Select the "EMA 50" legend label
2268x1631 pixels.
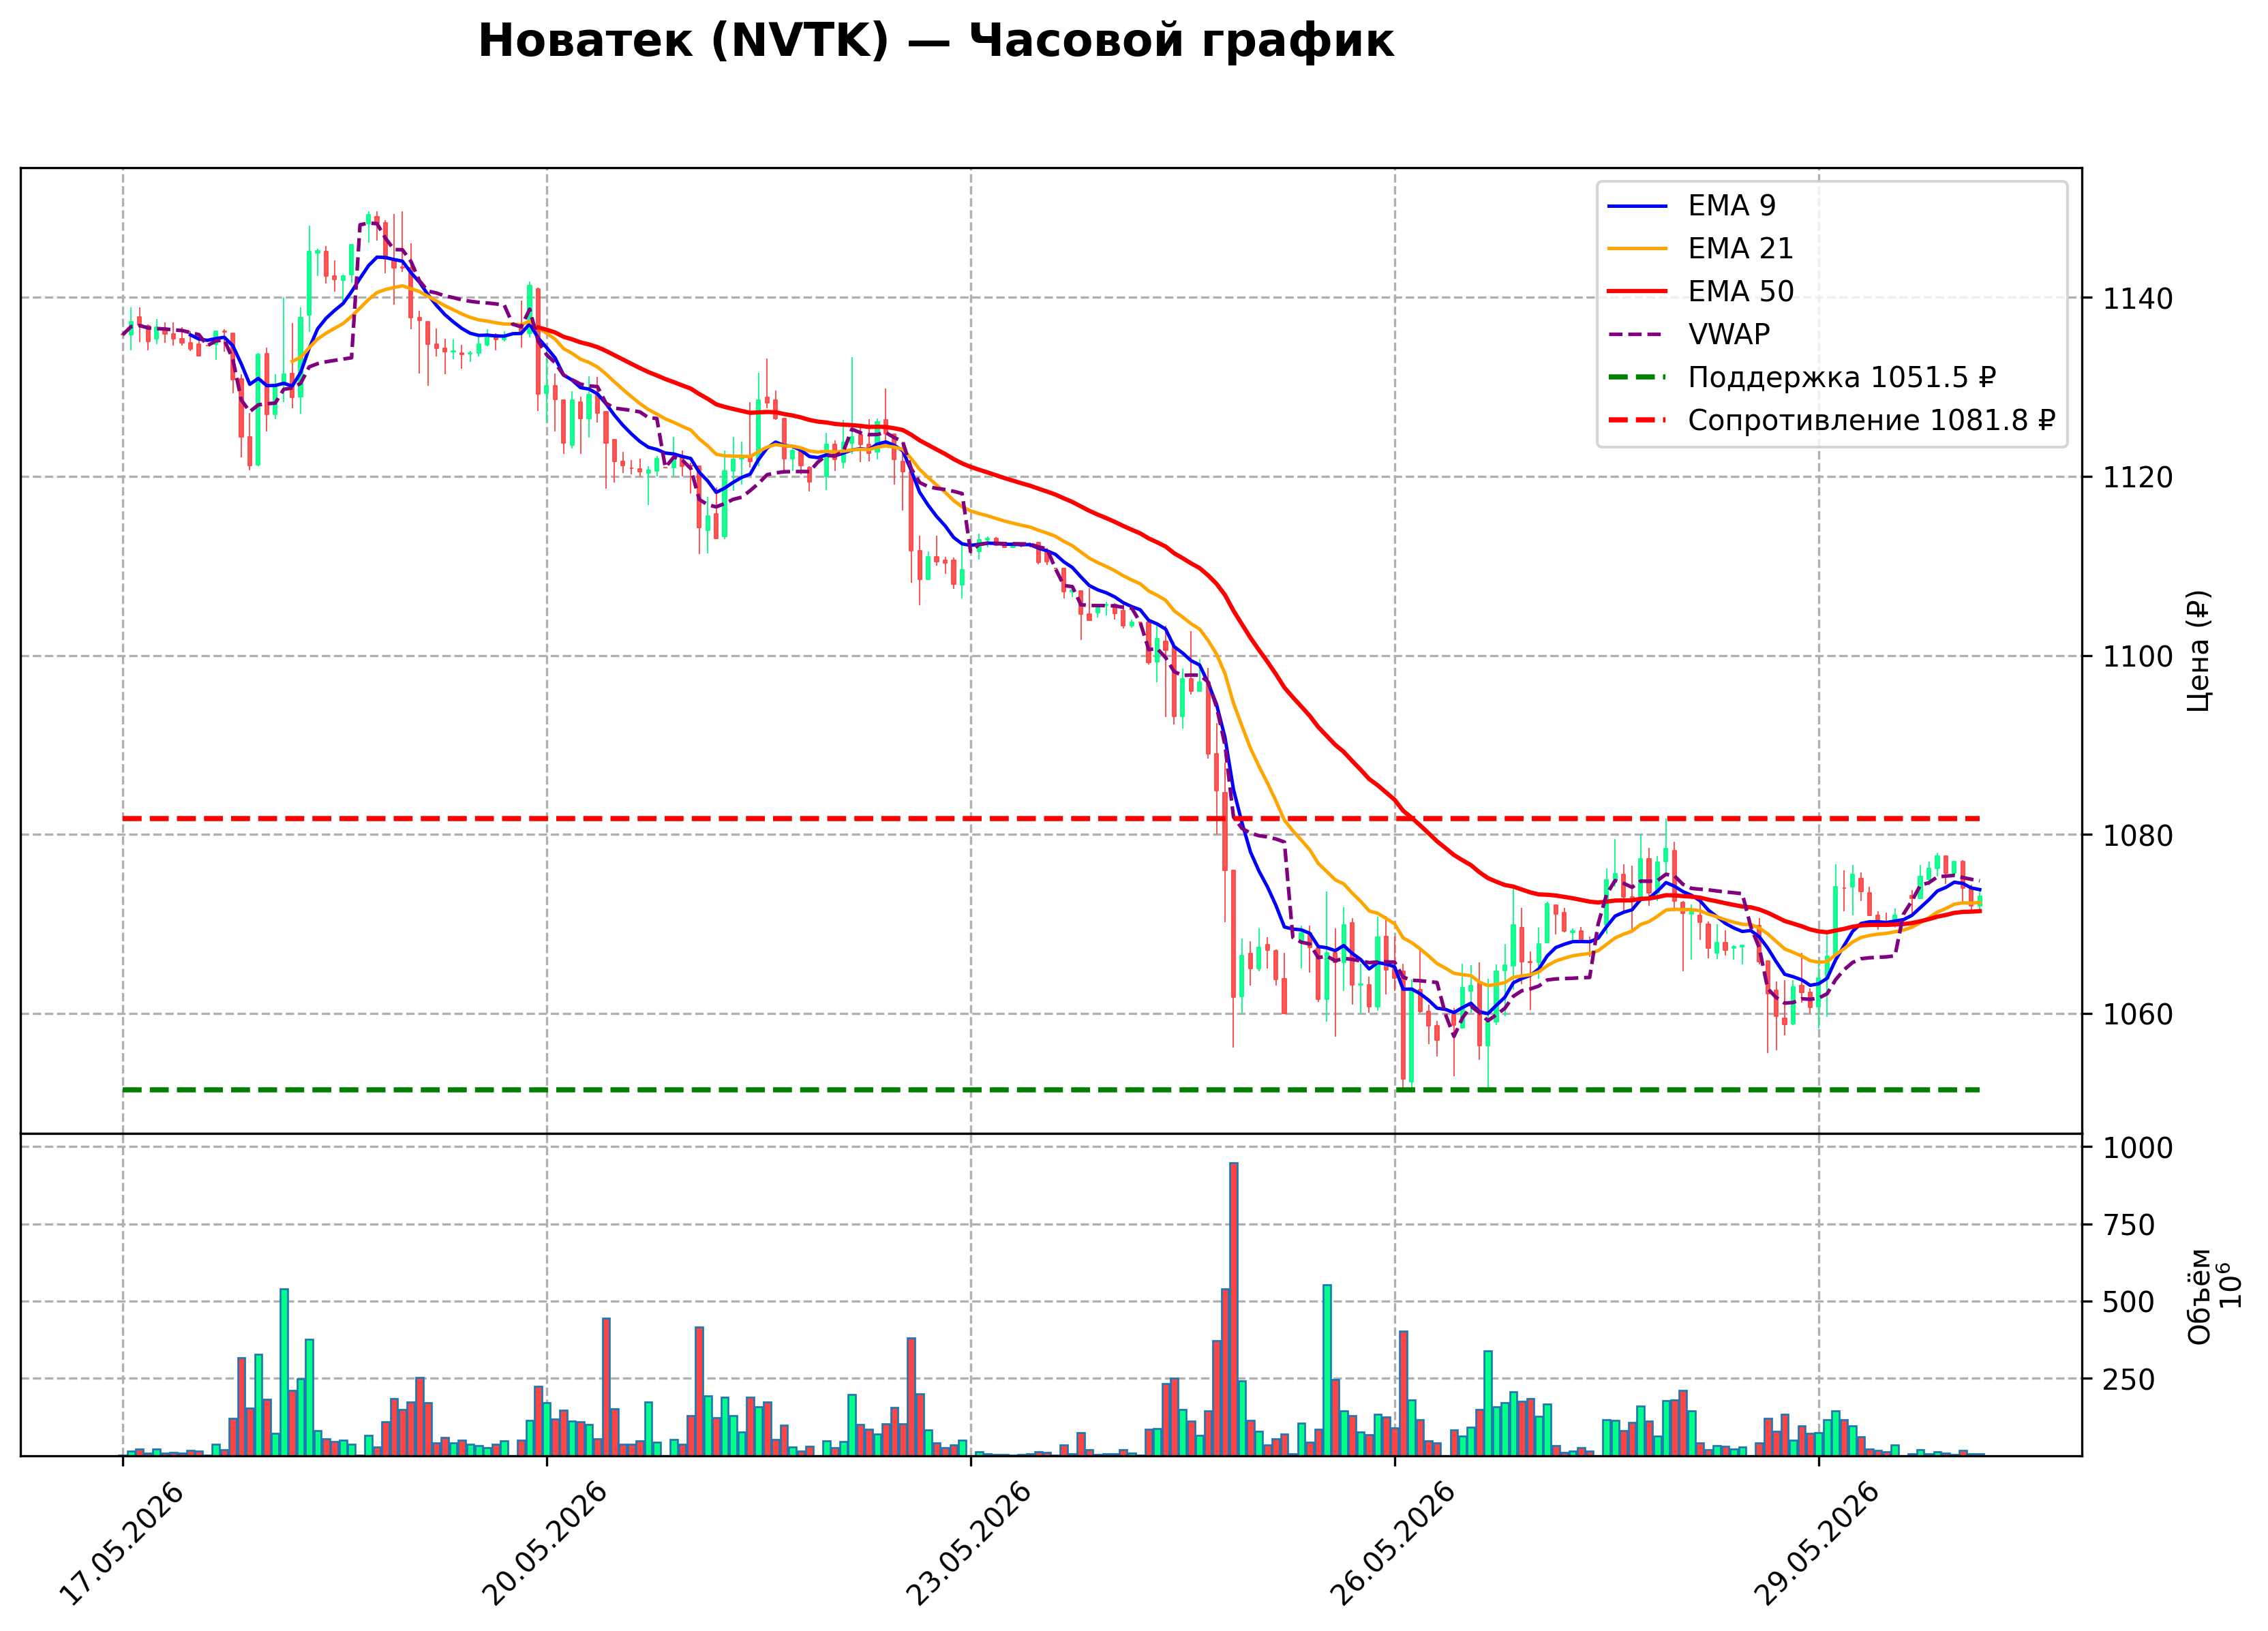tap(1741, 292)
